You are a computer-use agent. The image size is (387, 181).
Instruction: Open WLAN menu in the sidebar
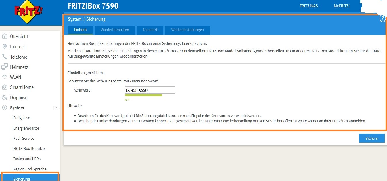[16, 77]
